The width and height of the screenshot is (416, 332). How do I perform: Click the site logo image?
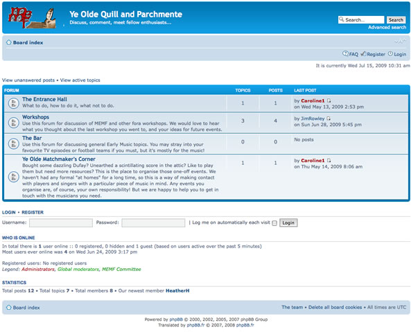pyautogui.click(x=32, y=18)
